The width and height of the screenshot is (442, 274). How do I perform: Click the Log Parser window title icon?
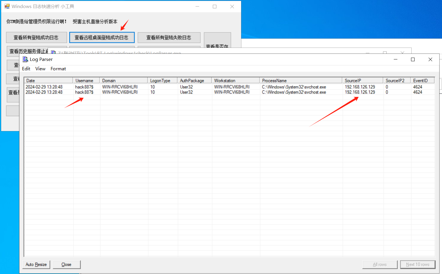coord(25,59)
